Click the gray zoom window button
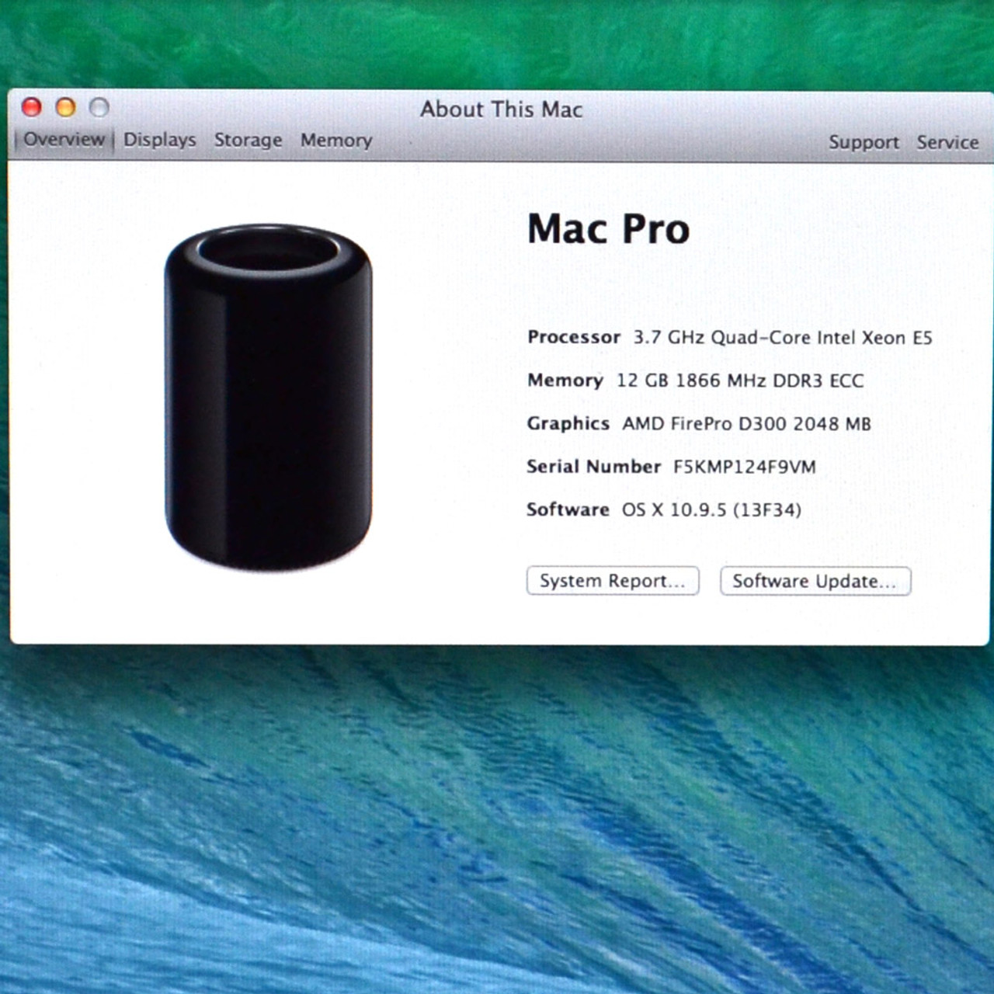The width and height of the screenshot is (994, 994). point(99,107)
